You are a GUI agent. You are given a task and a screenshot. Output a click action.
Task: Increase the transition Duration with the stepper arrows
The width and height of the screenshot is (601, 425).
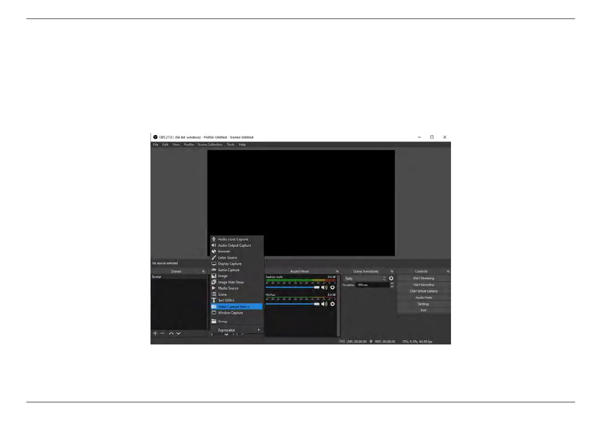(x=392, y=284)
